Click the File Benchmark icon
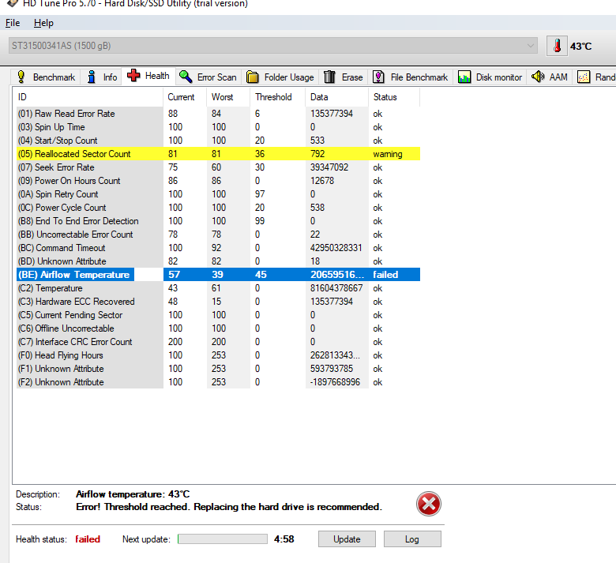616x563 pixels. [x=378, y=77]
